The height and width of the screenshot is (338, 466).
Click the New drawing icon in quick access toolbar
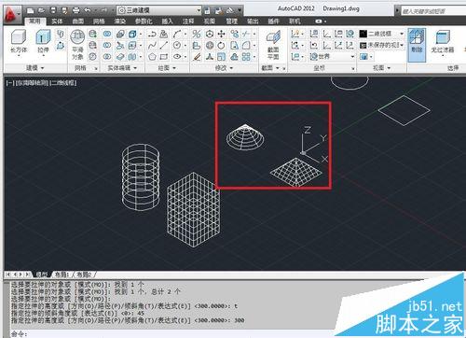(30, 11)
